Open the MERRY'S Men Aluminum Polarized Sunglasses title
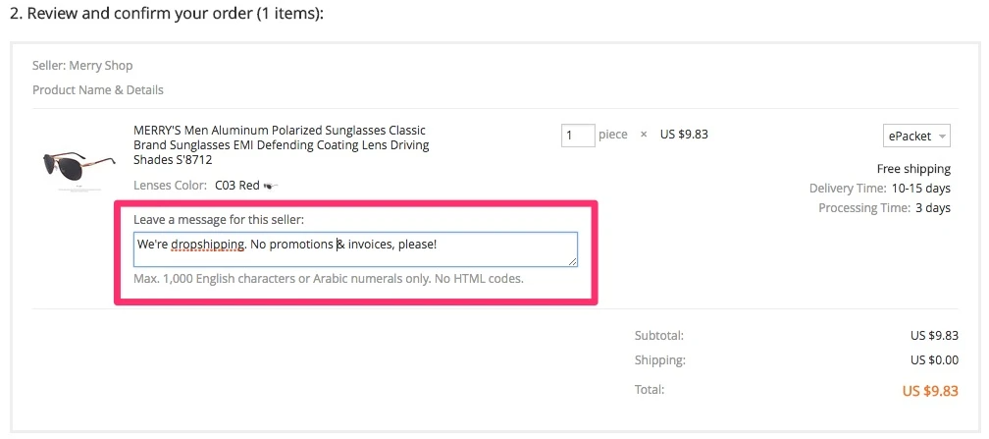The width and height of the screenshot is (989, 439). coord(282,145)
